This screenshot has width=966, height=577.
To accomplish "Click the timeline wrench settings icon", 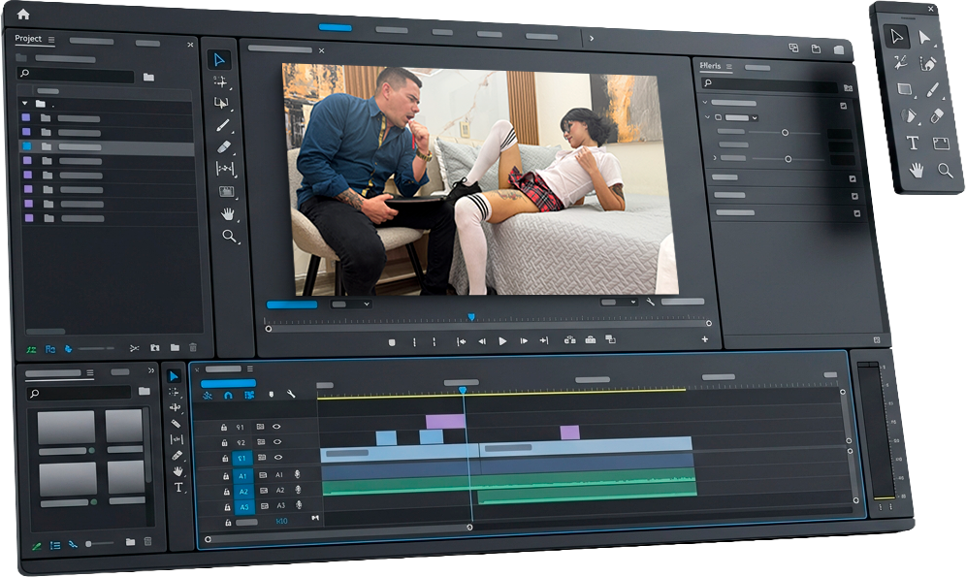I will coord(291,394).
